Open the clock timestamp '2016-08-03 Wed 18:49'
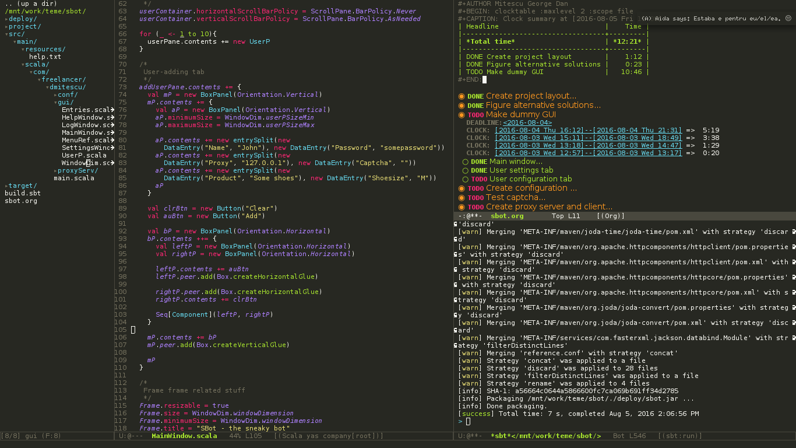The width and height of the screenshot is (796, 448). coord(639,138)
